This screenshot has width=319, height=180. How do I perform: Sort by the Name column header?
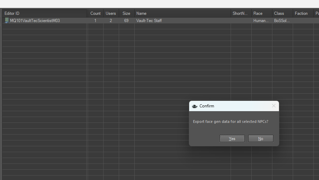click(183, 13)
